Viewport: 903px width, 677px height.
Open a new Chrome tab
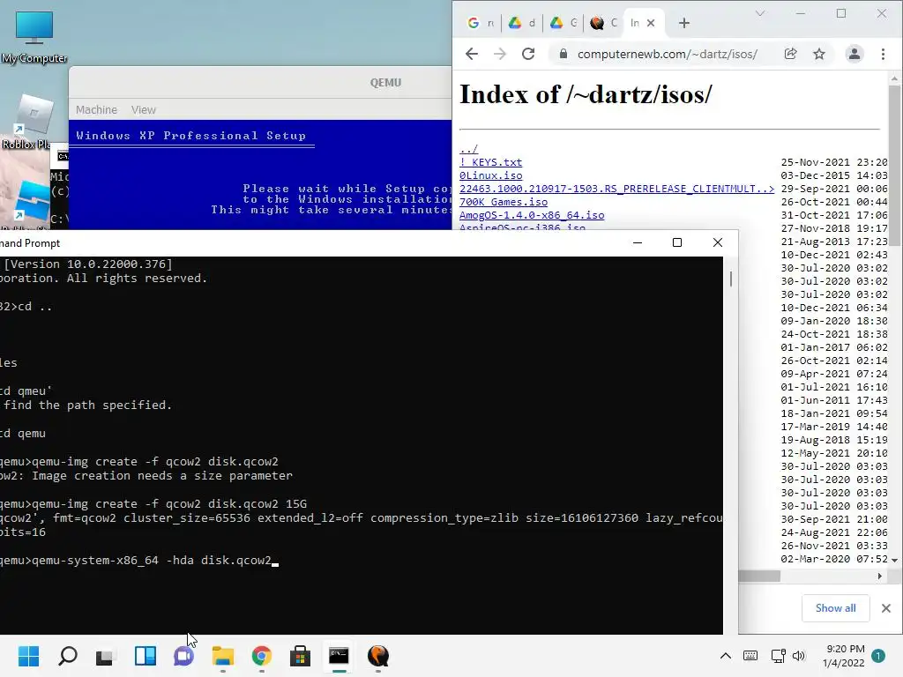[x=683, y=23]
